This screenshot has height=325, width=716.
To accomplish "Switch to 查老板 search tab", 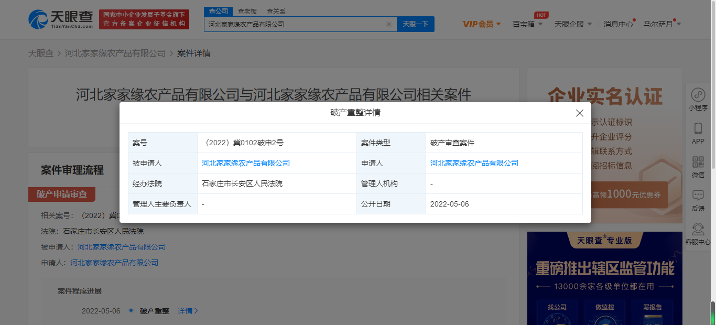I will click(x=247, y=11).
